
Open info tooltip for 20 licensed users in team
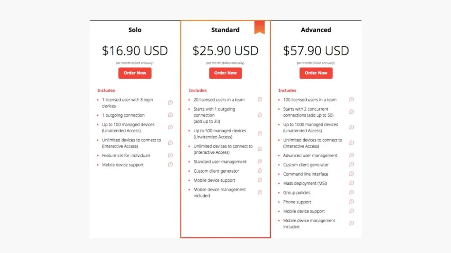(x=260, y=99)
